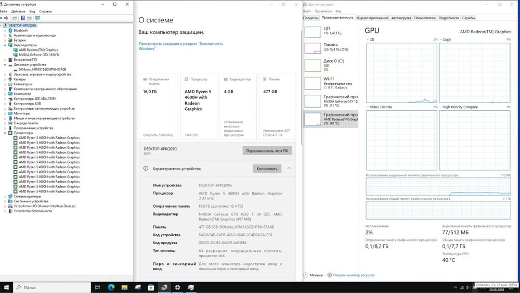Collapse the Видеоадаптеры node
The height and width of the screenshot is (293, 520).
[5, 45]
